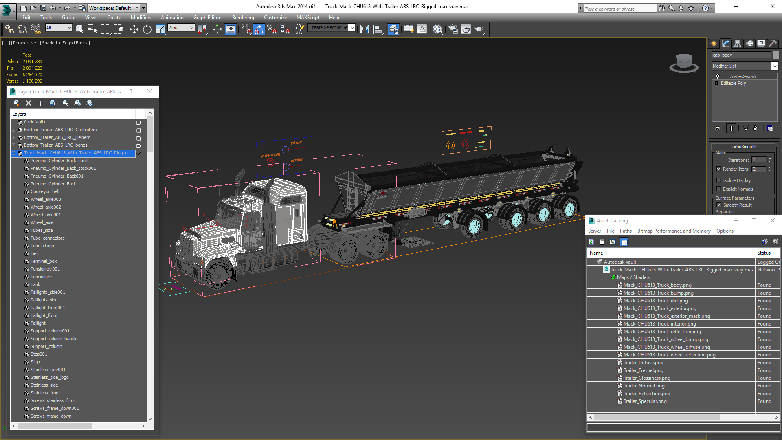Click viewport Shaded + Edged Faces label
The height and width of the screenshot is (440, 782).
(x=65, y=43)
